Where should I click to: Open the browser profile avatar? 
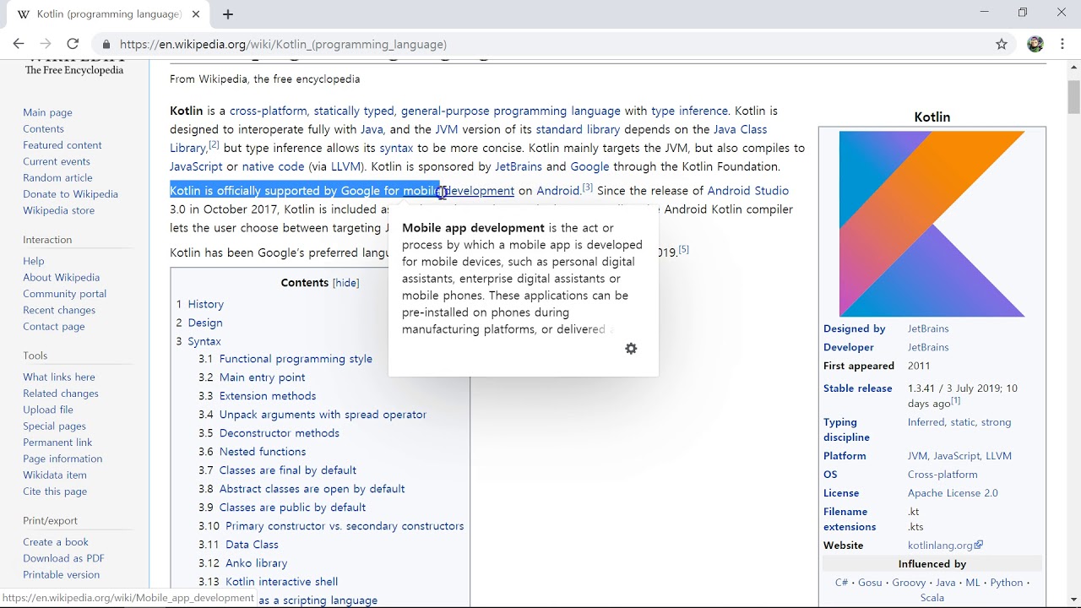[1035, 44]
